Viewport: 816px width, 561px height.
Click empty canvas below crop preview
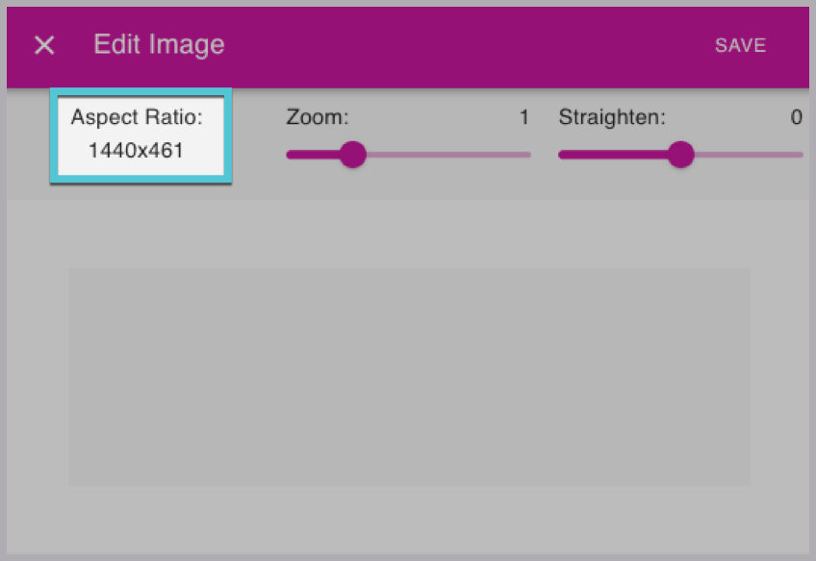pyautogui.click(x=409, y=519)
